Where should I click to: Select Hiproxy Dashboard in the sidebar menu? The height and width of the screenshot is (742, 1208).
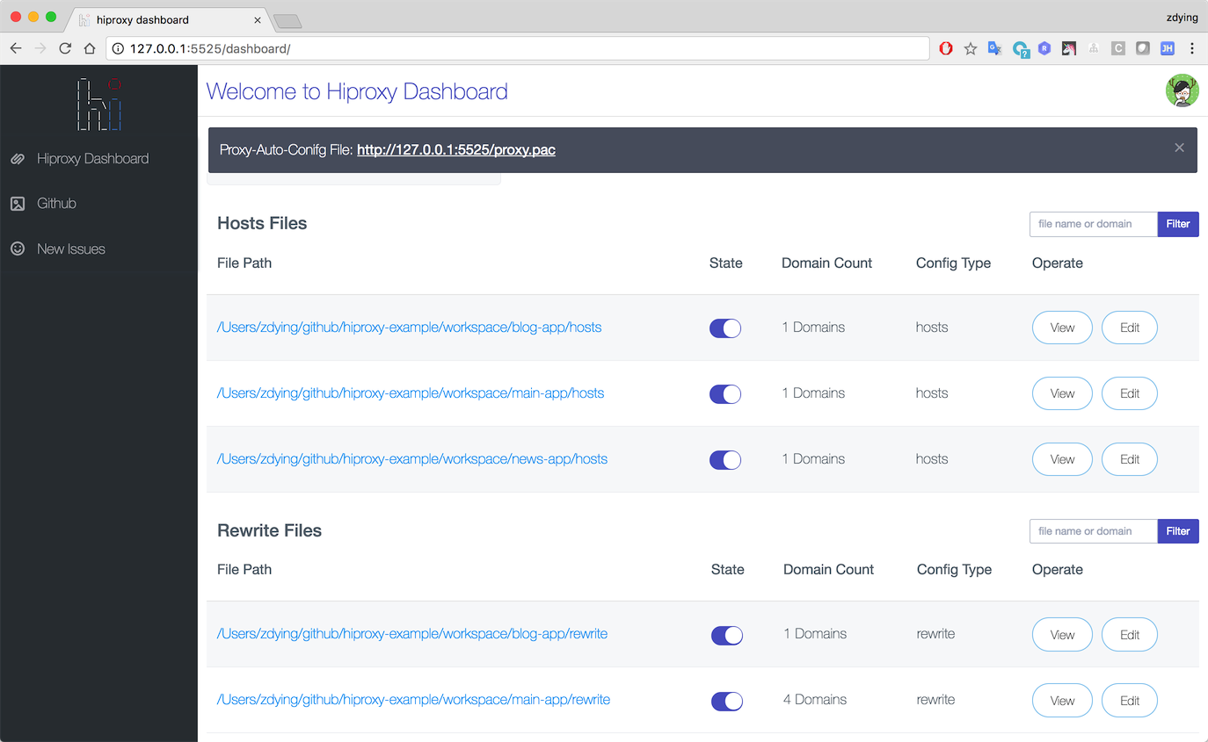(x=91, y=158)
